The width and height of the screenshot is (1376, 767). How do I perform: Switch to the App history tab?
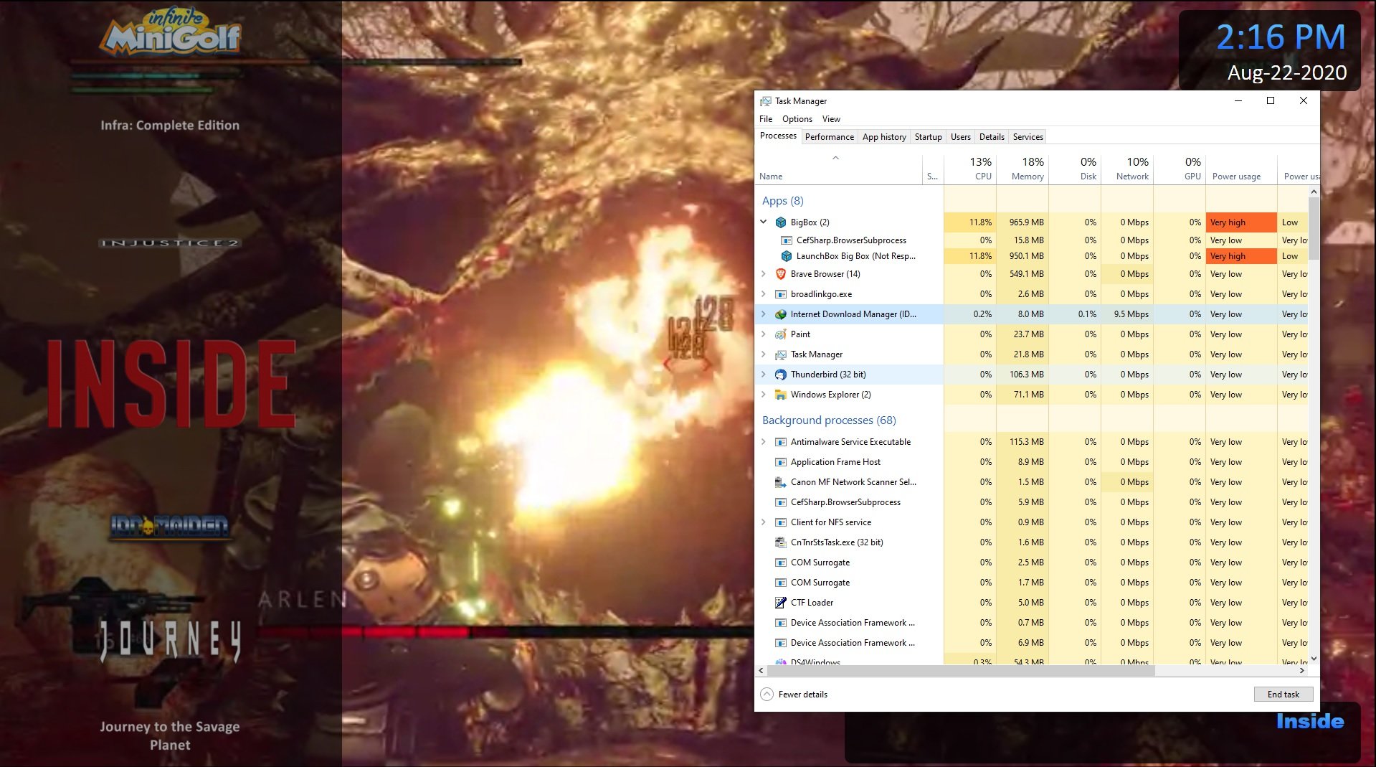(884, 137)
